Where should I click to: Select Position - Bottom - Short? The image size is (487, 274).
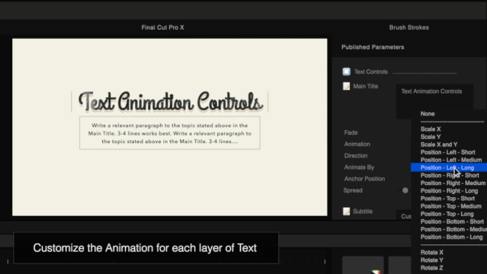(452, 222)
